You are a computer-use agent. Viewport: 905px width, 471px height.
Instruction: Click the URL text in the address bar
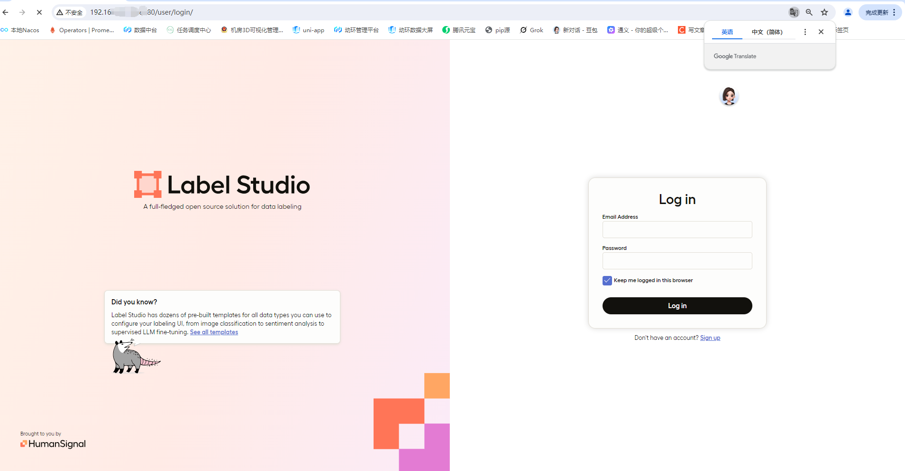[141, 12]
